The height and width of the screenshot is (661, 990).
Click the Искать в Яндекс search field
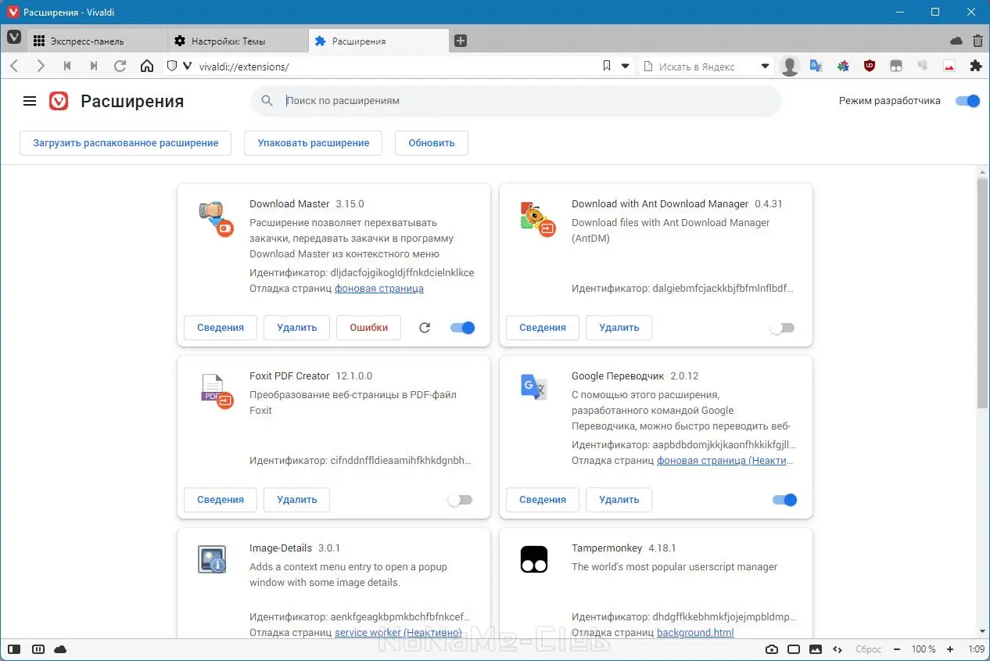(x=708, y=66)
